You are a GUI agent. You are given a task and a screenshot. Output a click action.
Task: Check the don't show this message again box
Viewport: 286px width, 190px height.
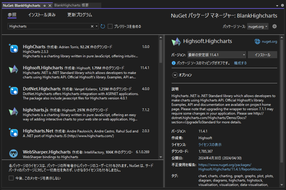11,178
